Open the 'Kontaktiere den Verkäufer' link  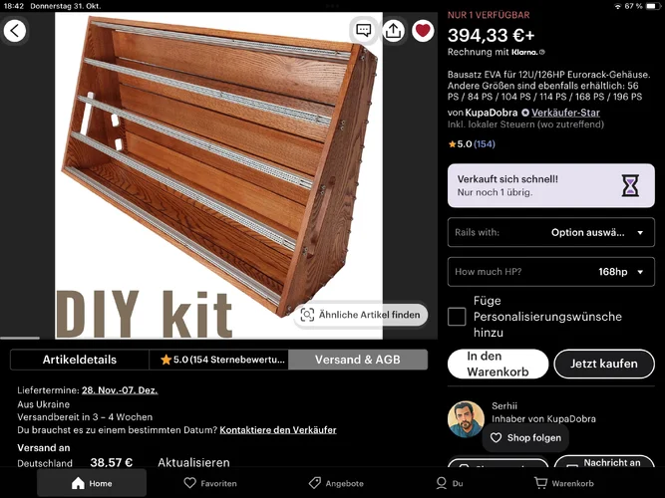point(278,429)
